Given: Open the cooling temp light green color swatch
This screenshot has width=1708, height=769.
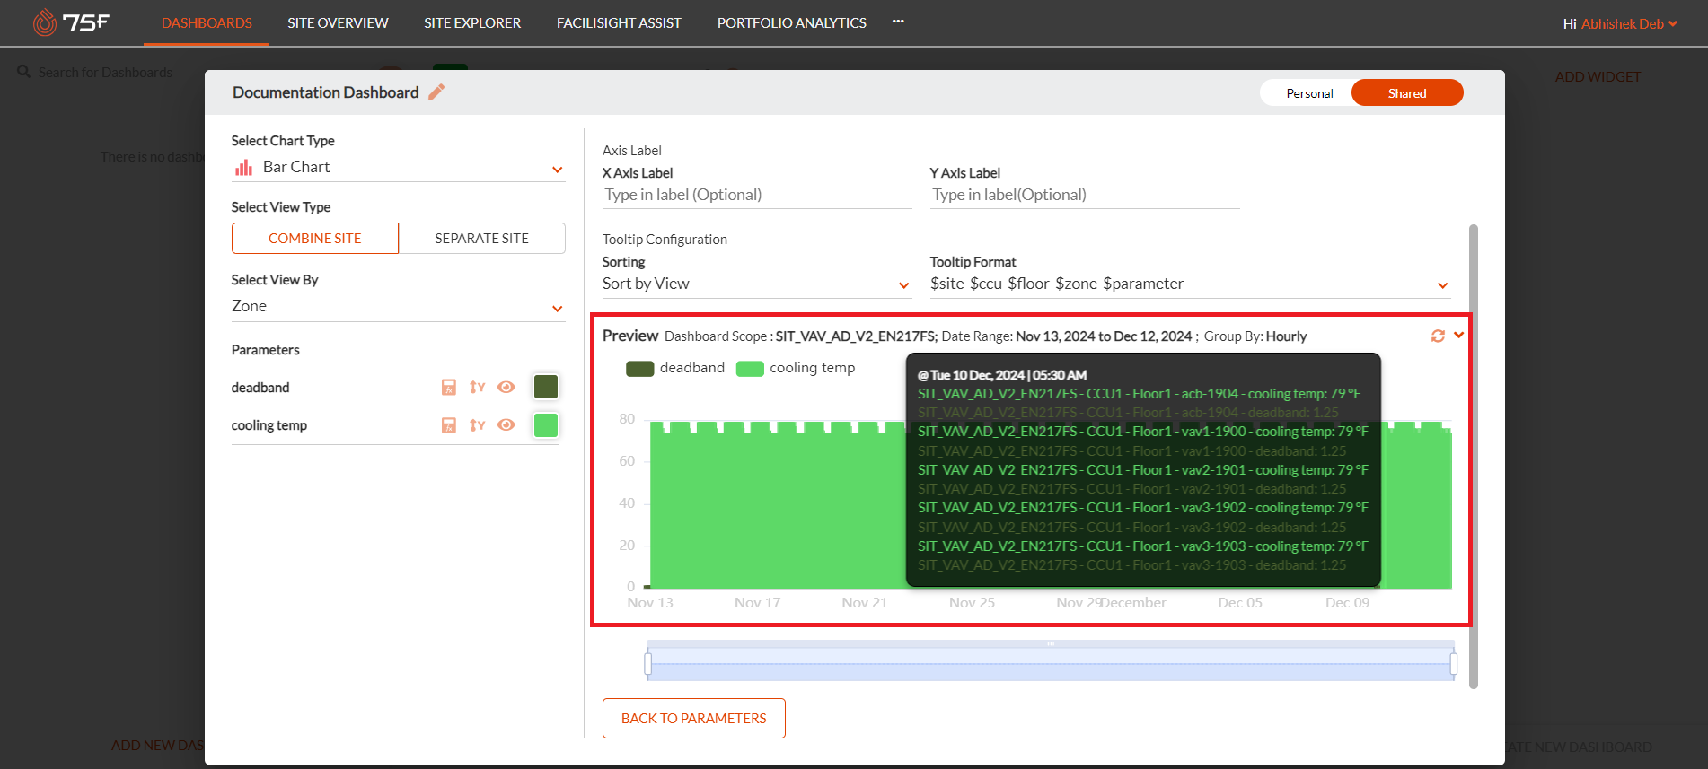Looking at the screenshot, I should click(546, 424).
